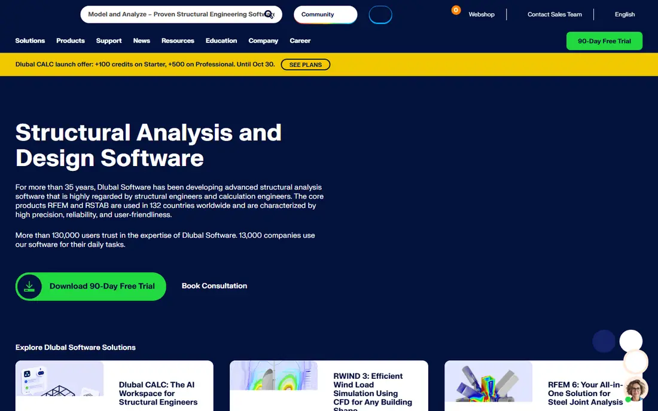
Task: Open the RFEM 6 steel joint card thumbnail
Action: pos(489,381)
